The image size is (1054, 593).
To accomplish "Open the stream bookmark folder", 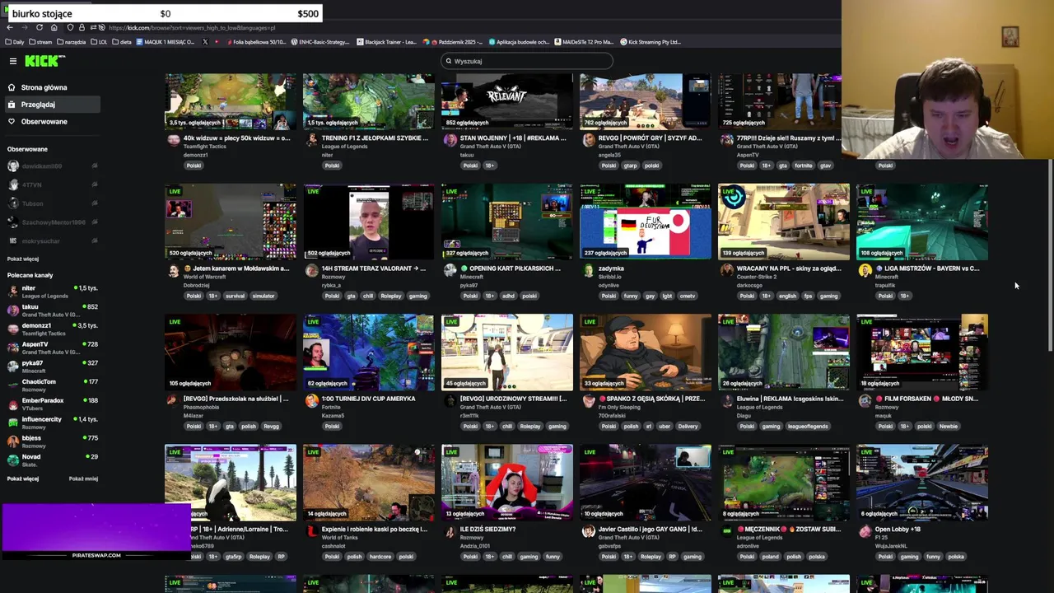I will tap(40, 42).
